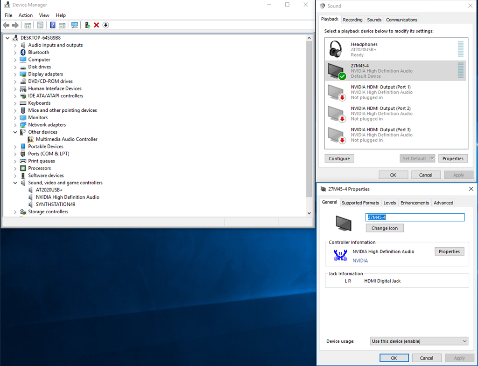Select the Bluetooth icon in device tree
Screen dimensions: 478x366
(x=23, y=52)
